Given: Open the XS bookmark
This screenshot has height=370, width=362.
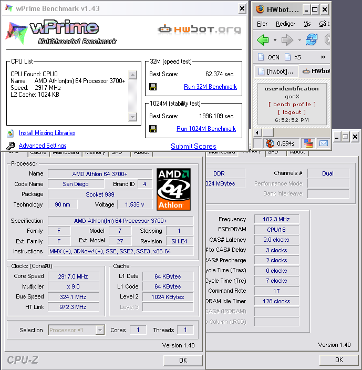Looking at the screenshot, I should pyautogui.click(x=293, y=57).
